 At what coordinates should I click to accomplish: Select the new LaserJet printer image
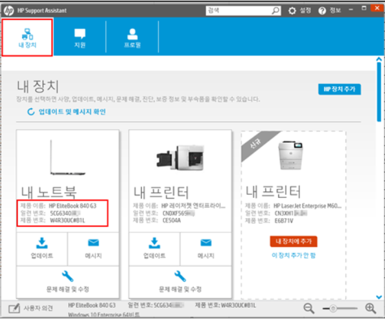291,155
